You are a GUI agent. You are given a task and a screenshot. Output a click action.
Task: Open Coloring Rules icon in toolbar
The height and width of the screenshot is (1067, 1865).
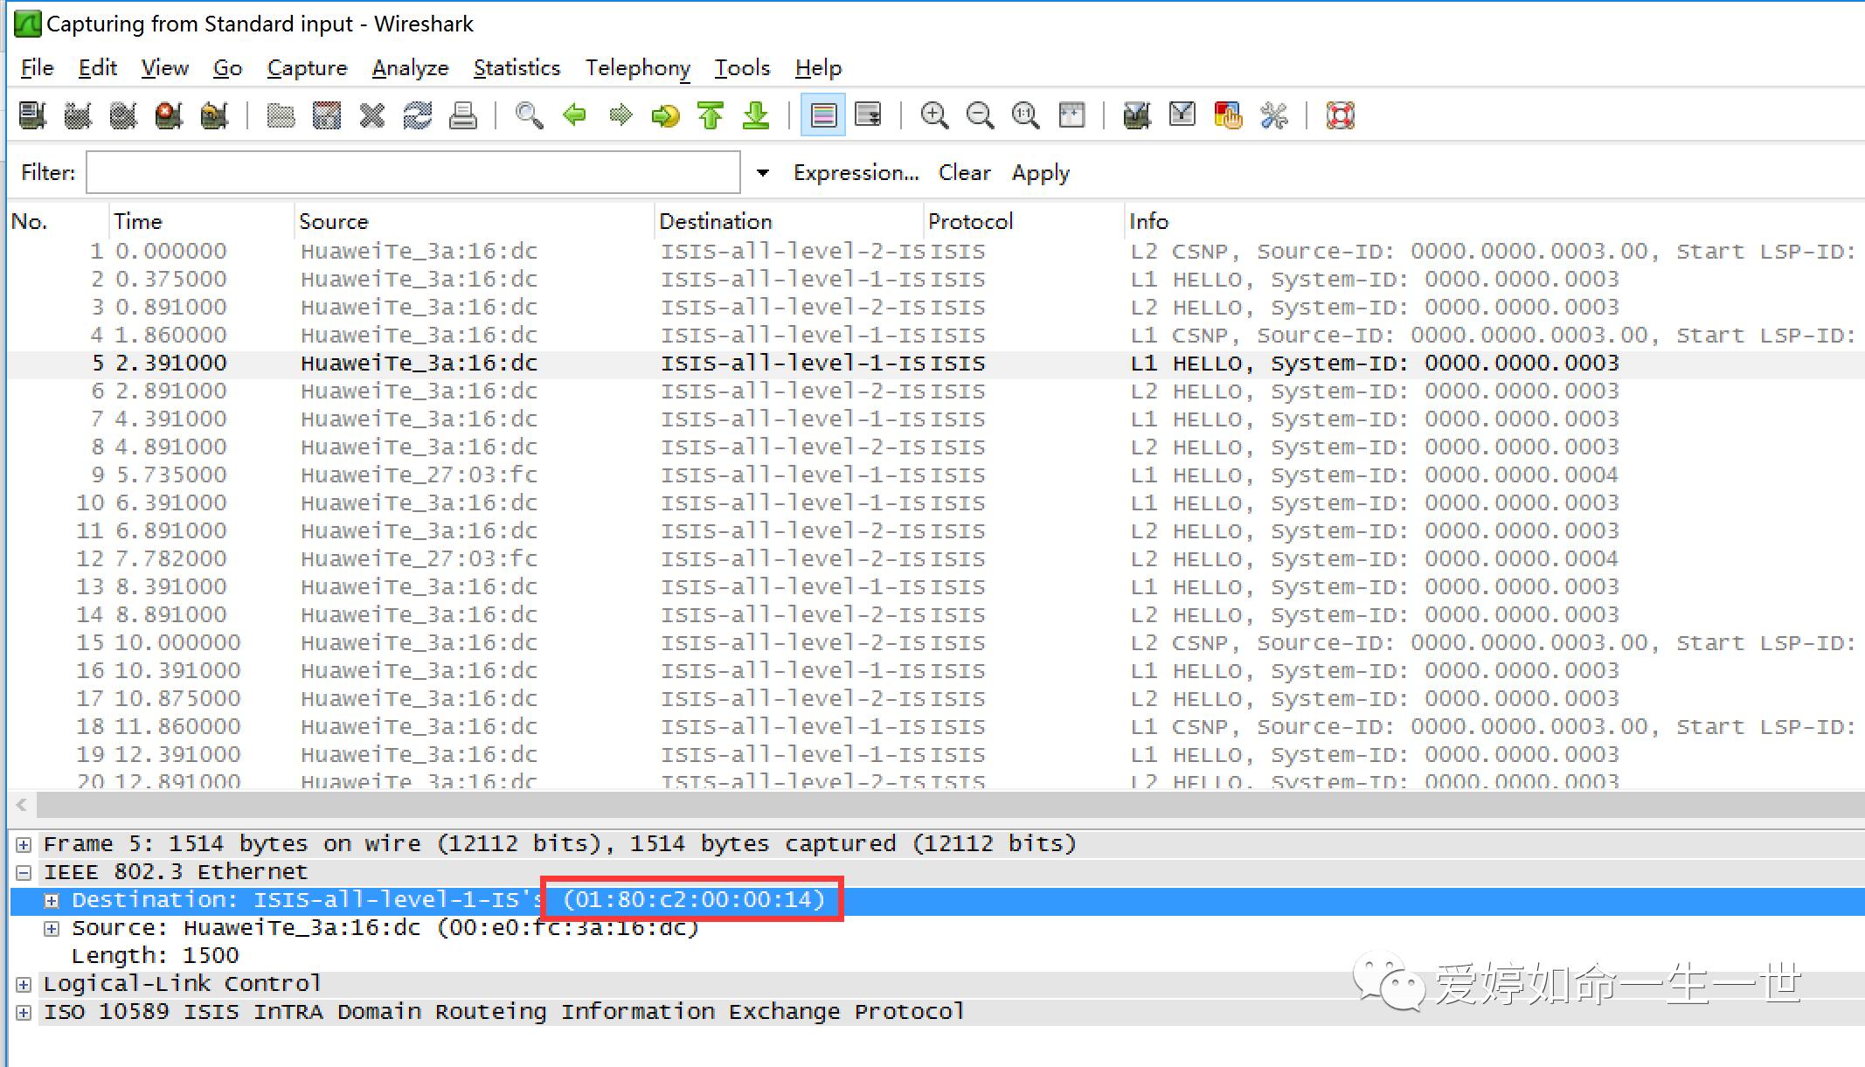1228,115
